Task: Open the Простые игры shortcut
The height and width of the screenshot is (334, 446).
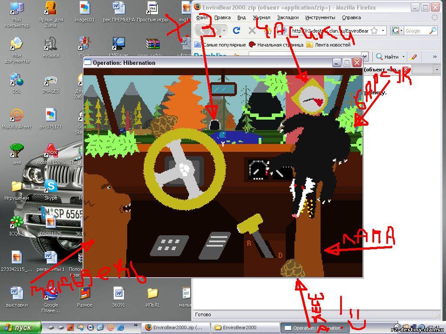Action: 153,12
